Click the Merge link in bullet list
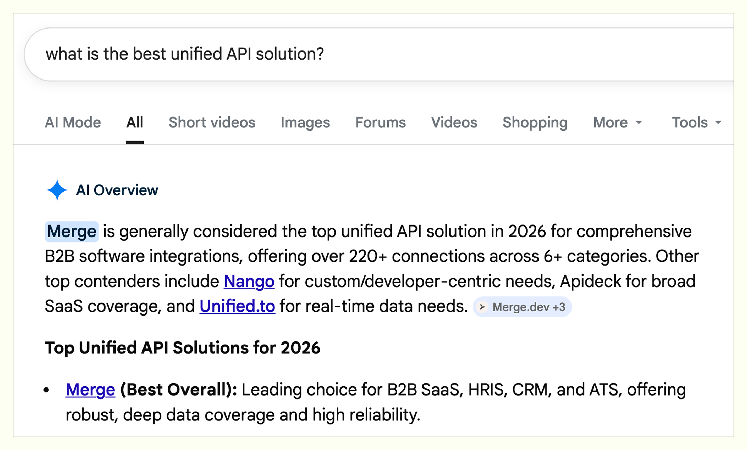The height and width of the screenshot is (450, 747). point(90,390)
